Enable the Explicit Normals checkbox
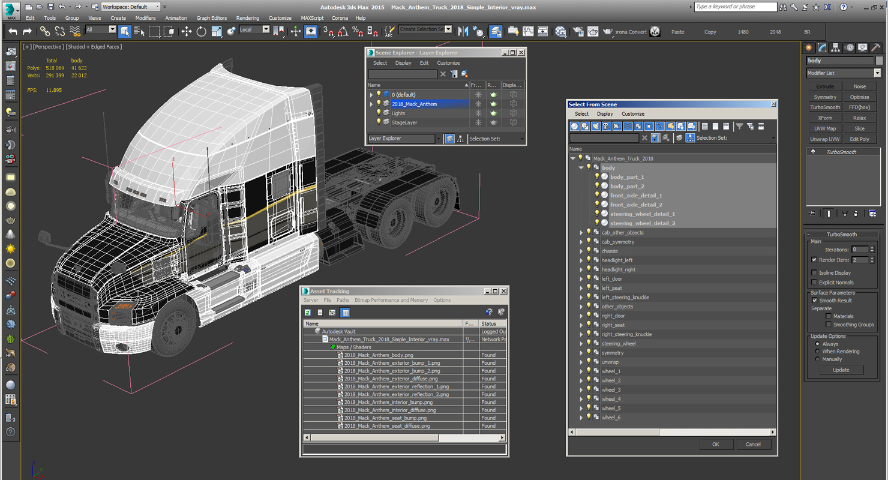Viewport: 888px width, 480px height. point(814,283)
